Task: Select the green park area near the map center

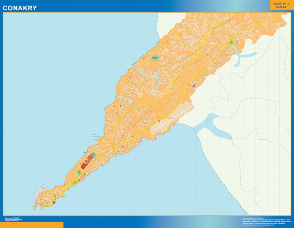Action: tap(155, 57)
